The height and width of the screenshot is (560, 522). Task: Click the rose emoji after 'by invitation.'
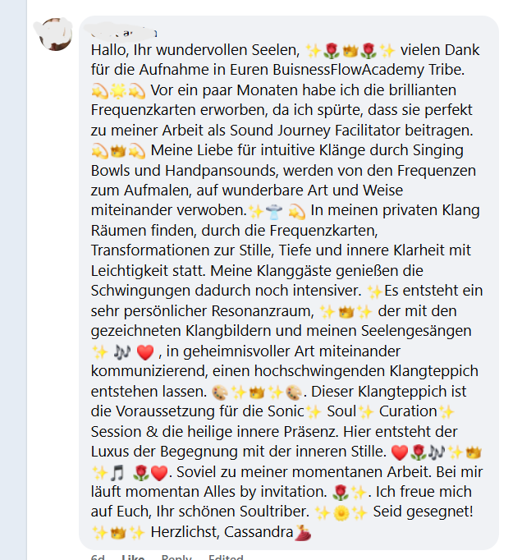(340, 493)
